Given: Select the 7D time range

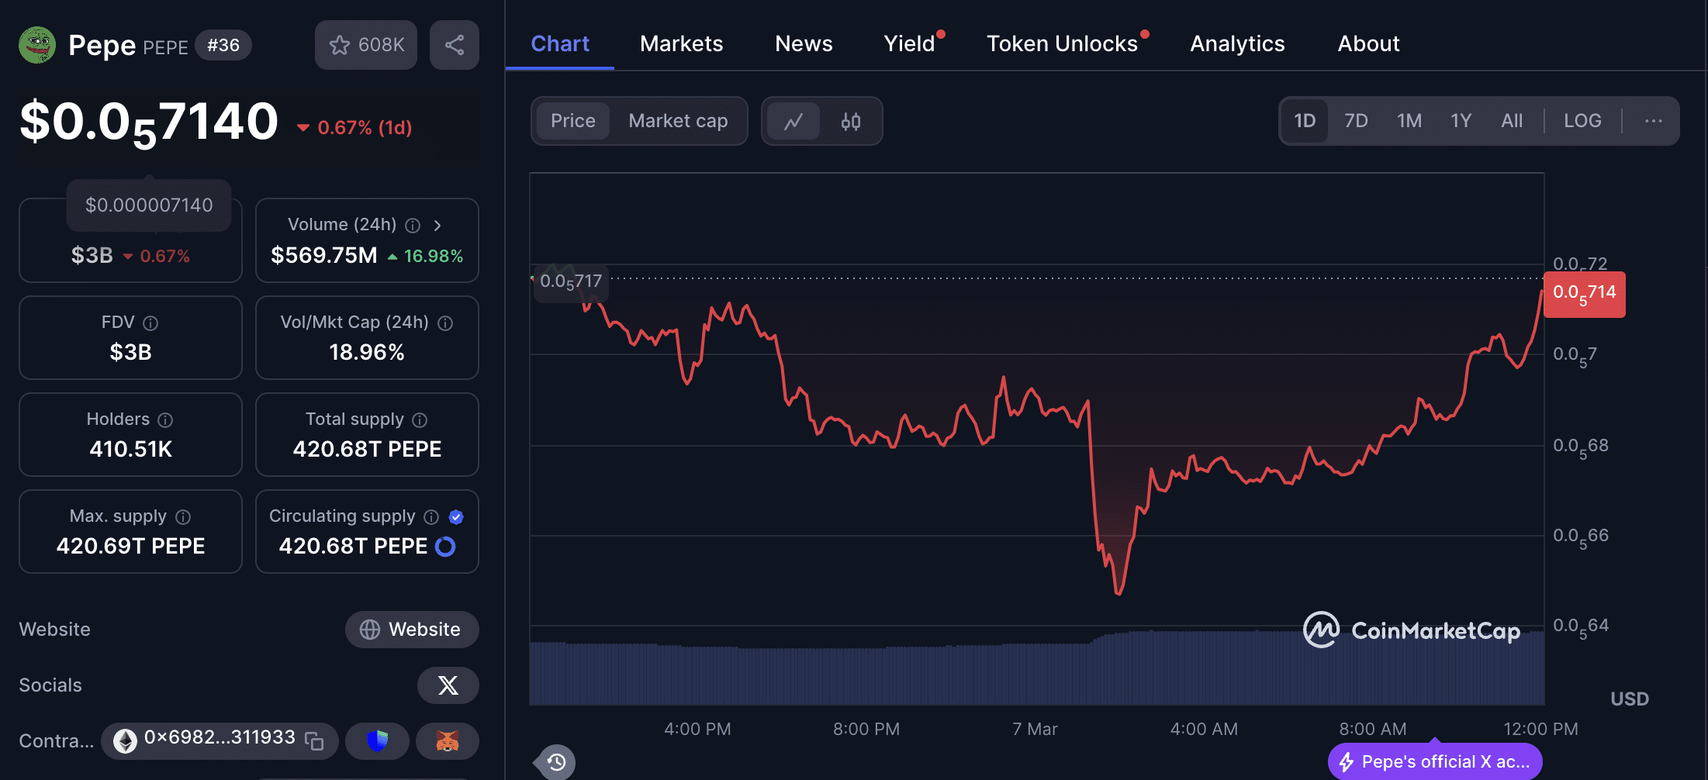Looking at the screenshot, I should (1356, 121).
